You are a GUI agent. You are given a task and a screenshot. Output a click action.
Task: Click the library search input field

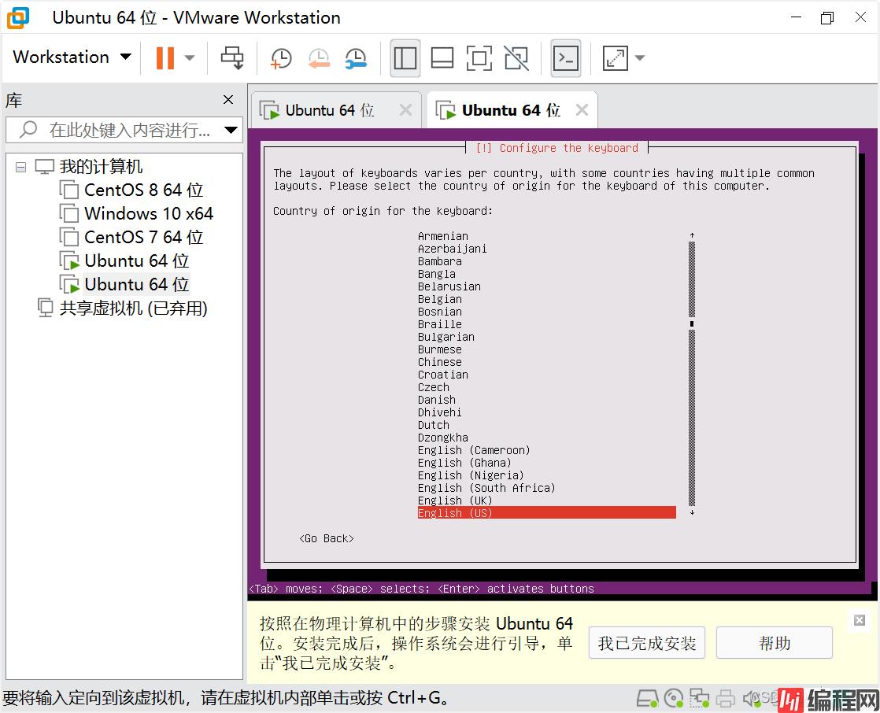point(126,130)
